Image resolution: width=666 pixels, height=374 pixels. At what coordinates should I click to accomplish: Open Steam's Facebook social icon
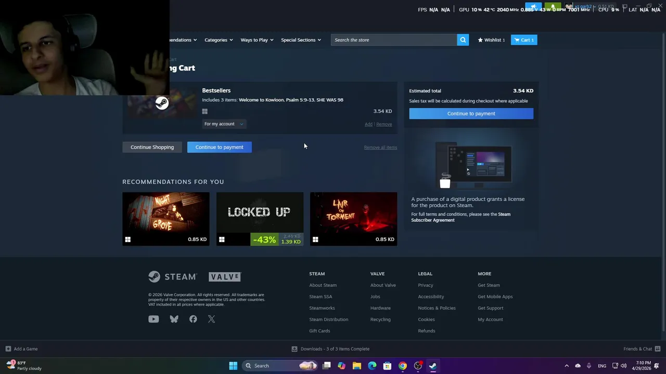193,319
